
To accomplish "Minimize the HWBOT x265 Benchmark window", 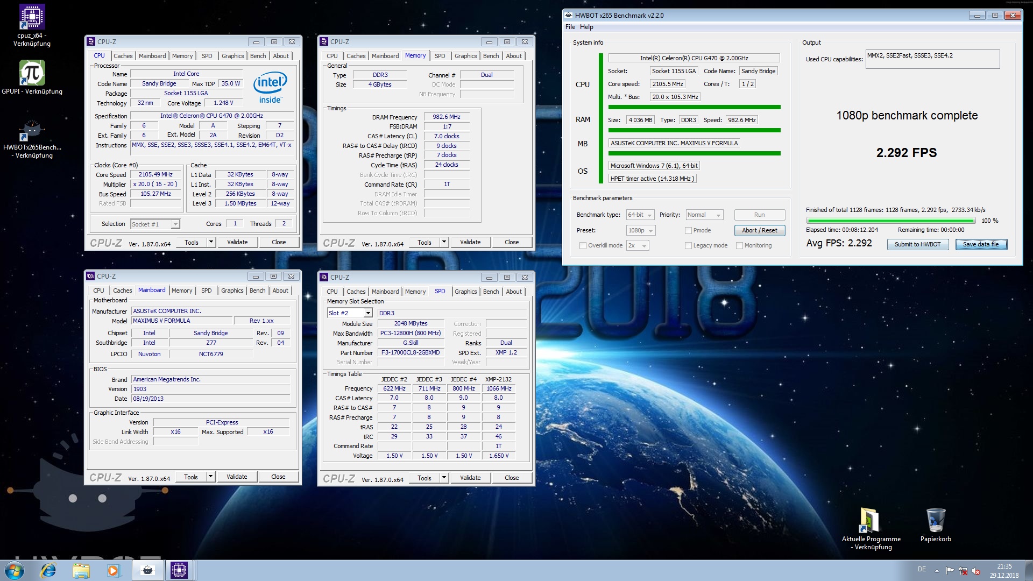I will pos(978,15).
